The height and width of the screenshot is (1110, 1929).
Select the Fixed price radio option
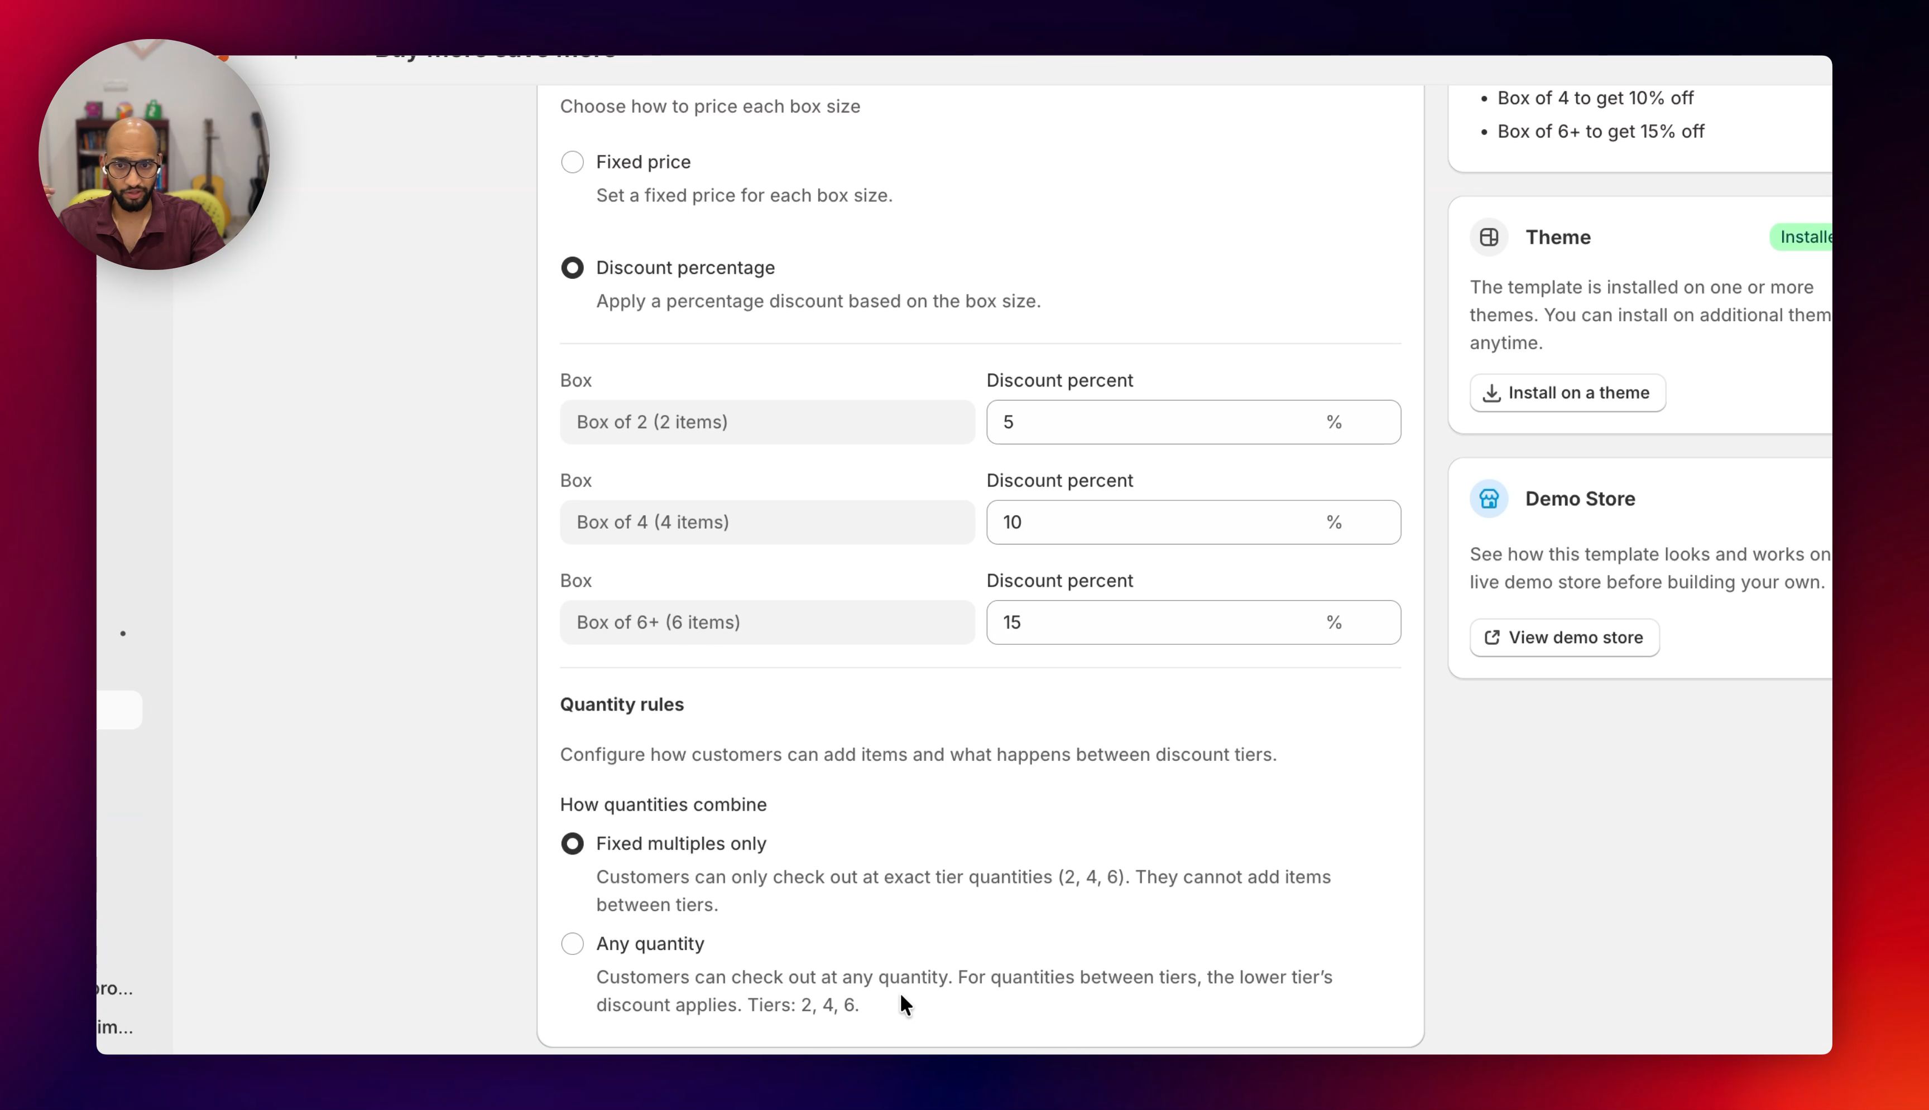tap(572, 162)
